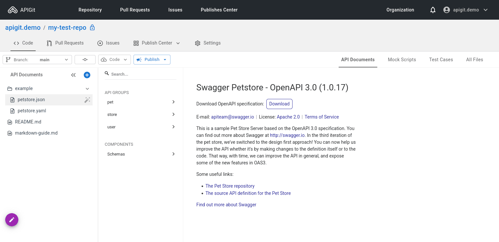
Task: Add a new API document with plus icon
Action: tap(87, 75)
